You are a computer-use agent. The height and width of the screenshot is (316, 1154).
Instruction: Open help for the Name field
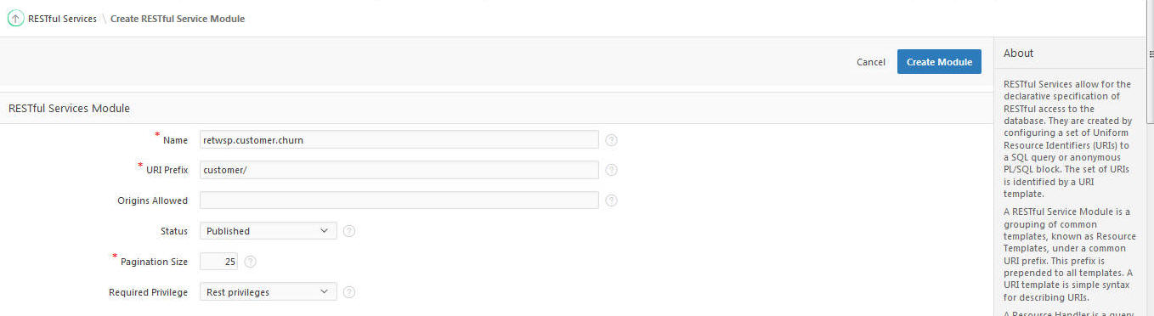[x=611, y=140]
